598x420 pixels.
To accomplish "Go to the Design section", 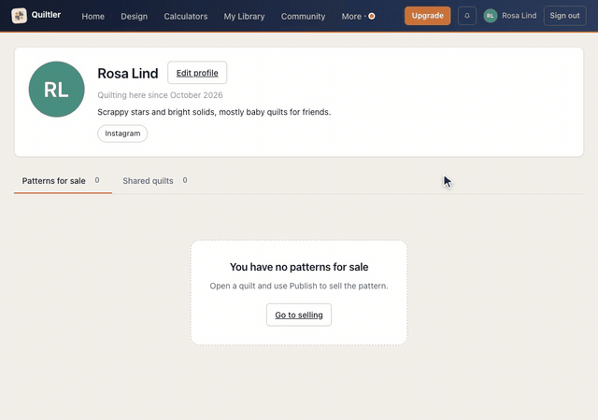I will click(x=135, y=17).
